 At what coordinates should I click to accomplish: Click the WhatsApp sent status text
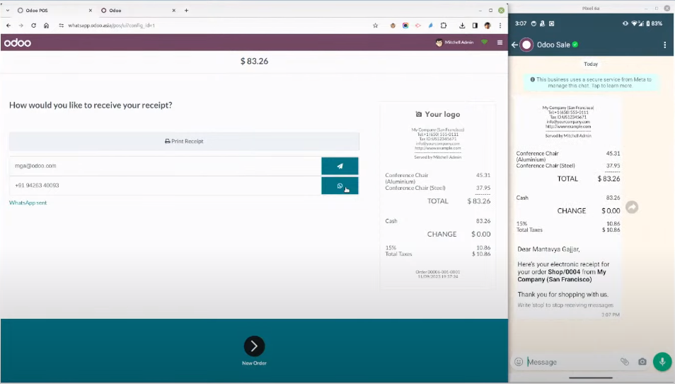[28, 203]
